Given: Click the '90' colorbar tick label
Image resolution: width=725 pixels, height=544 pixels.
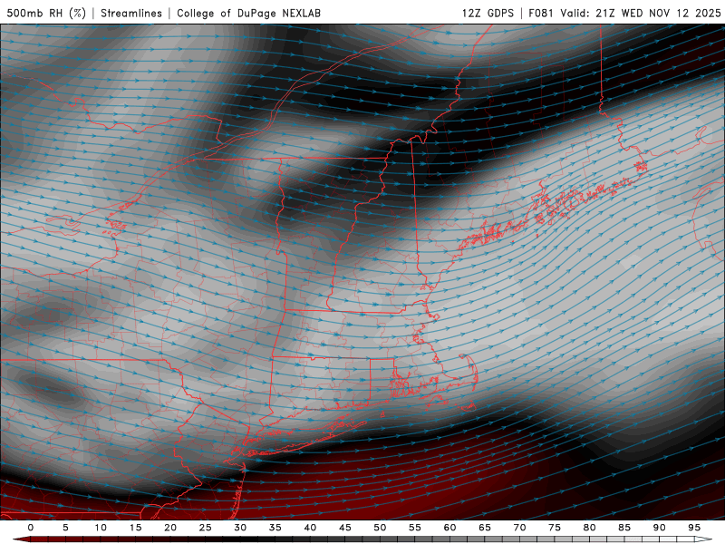Looking at the screenshot, I should point(660,528).
